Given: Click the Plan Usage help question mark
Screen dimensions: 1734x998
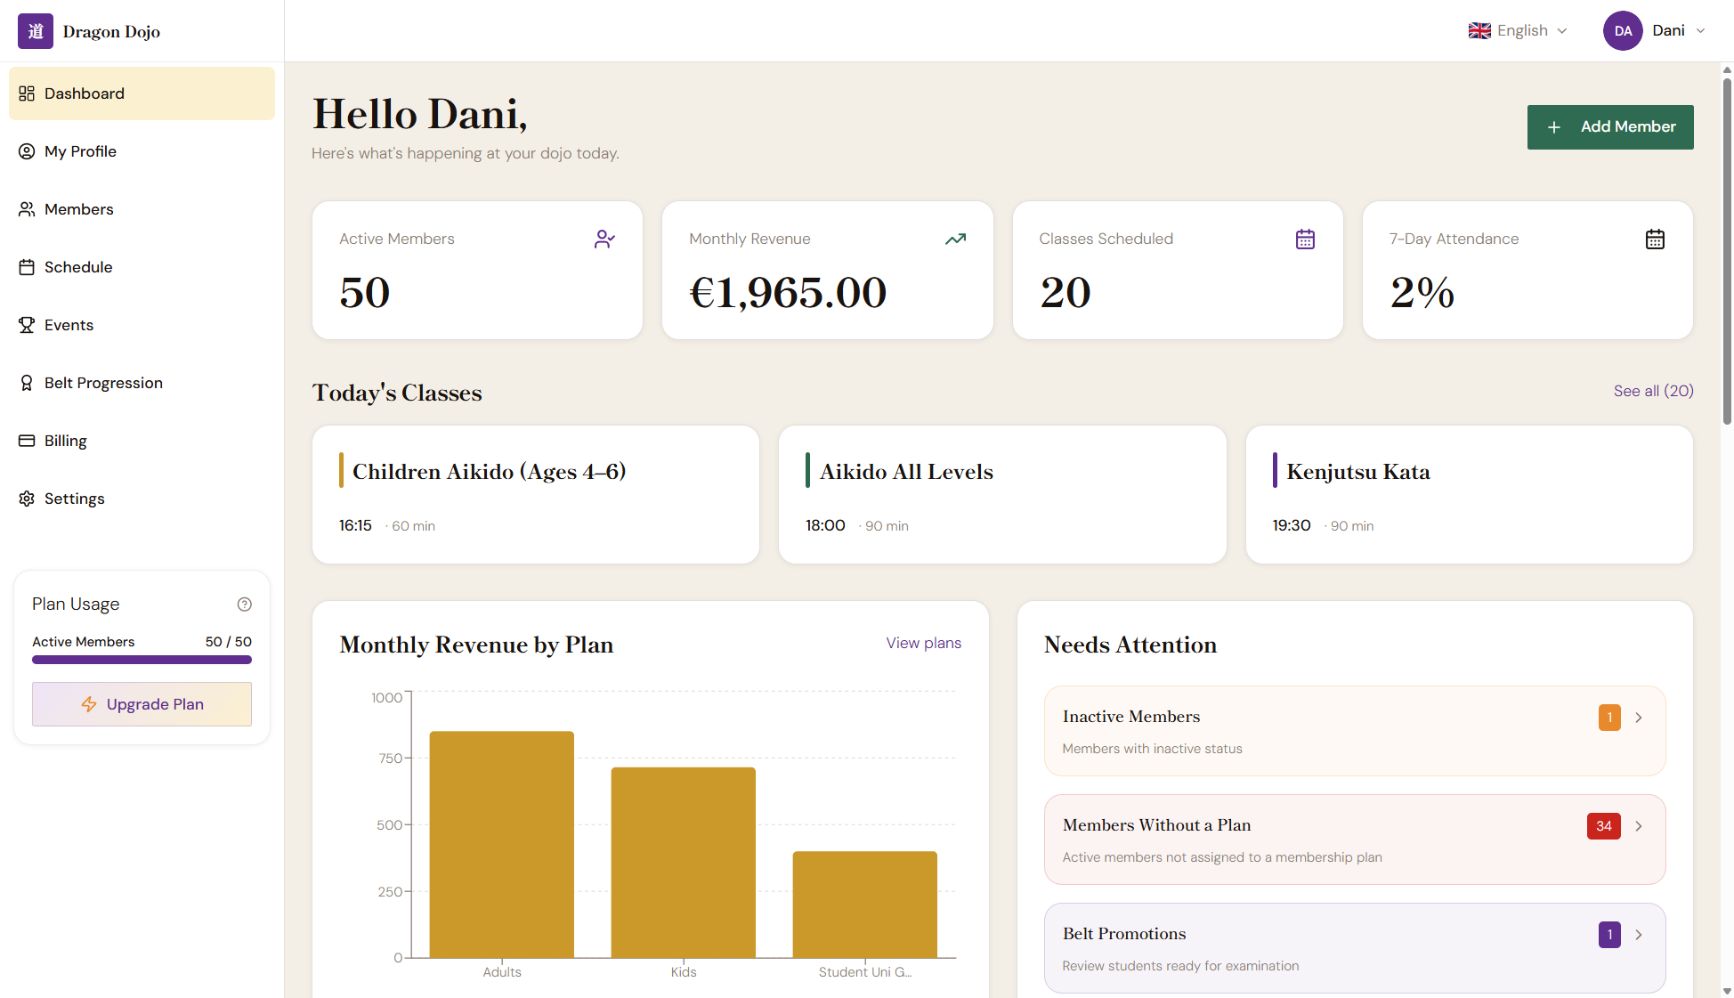Looking at the screenshot, I should [245, 604].
